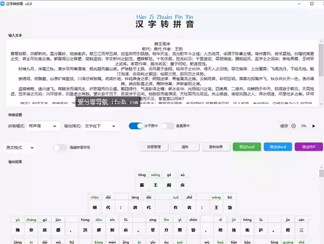
Task: Click the pinyin 'táng' in the output
Action: [135, 197]
